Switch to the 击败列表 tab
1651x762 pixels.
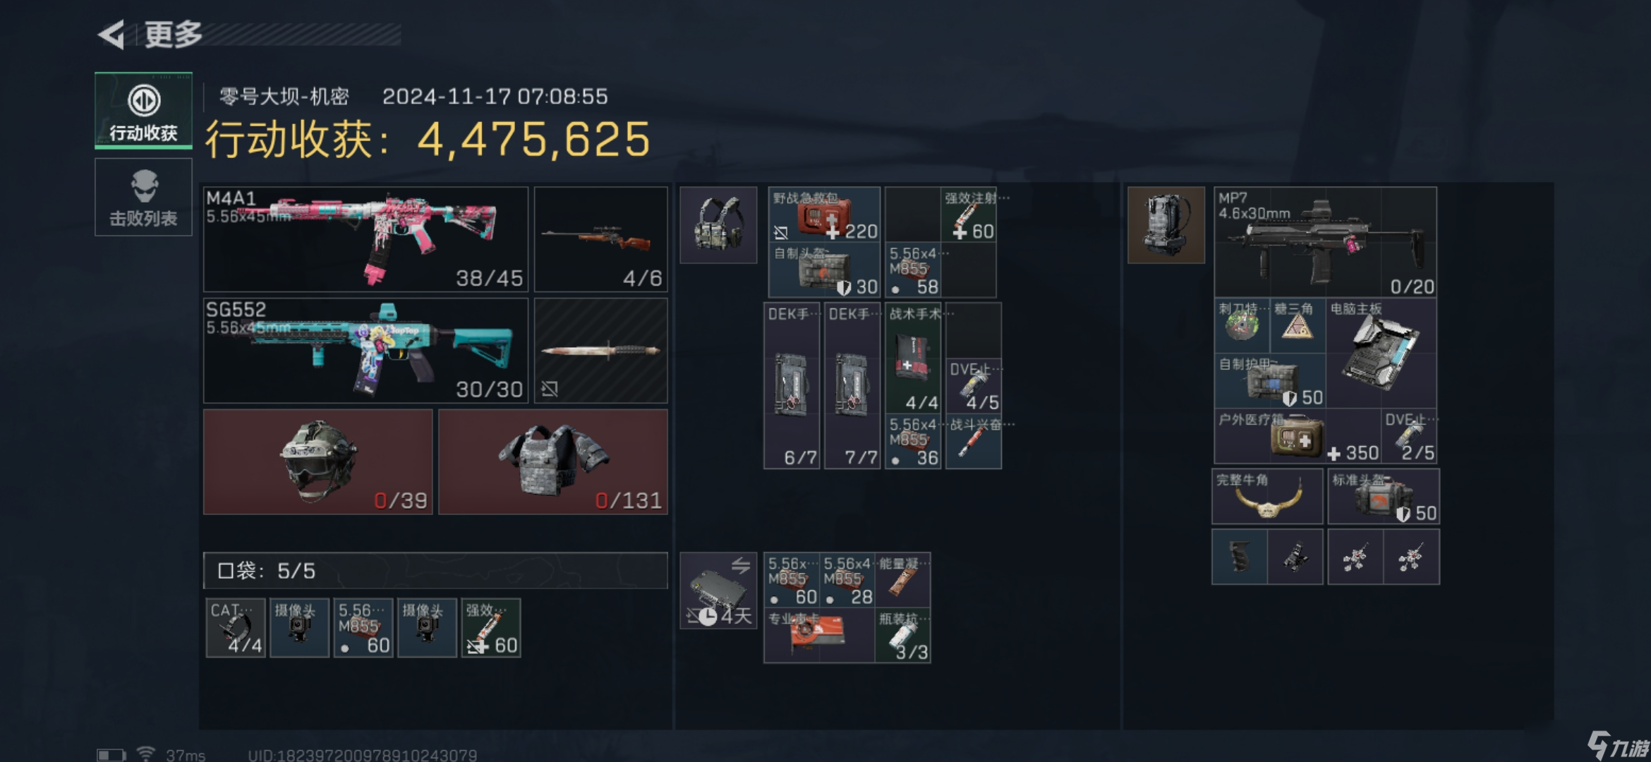(x=143, y=197)
